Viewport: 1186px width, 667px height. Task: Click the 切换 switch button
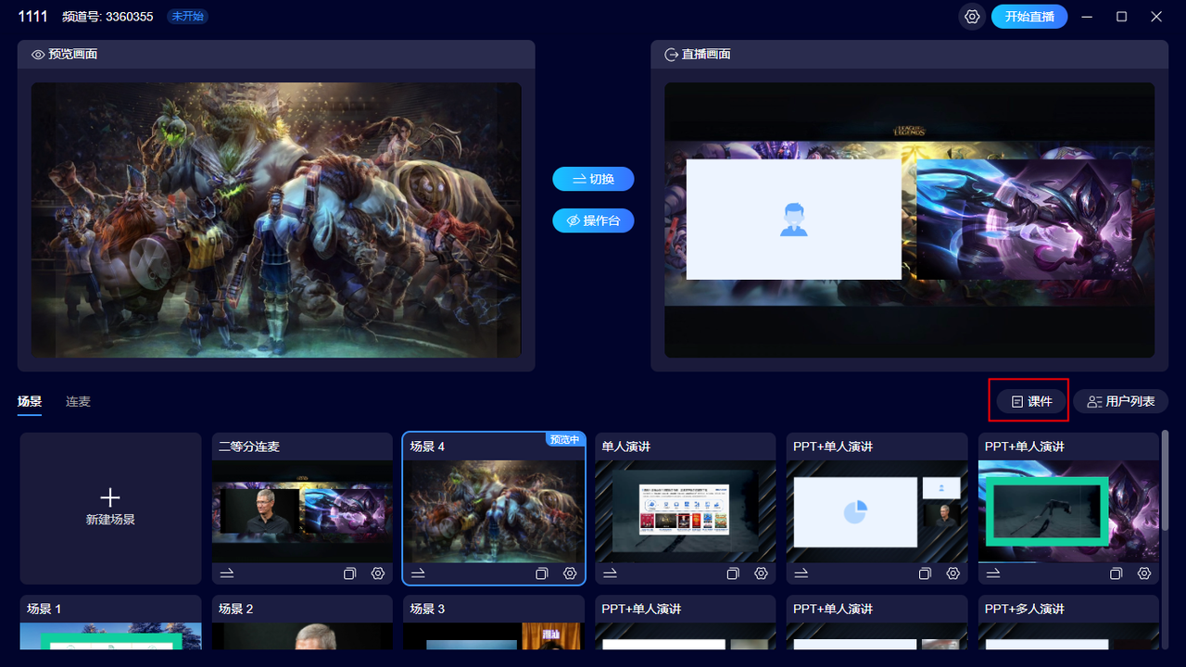coord(593,179)
